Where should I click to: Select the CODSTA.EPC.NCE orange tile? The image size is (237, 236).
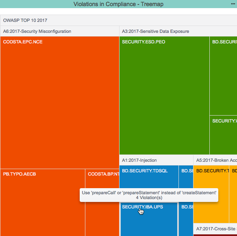click(x=60, y=103)
